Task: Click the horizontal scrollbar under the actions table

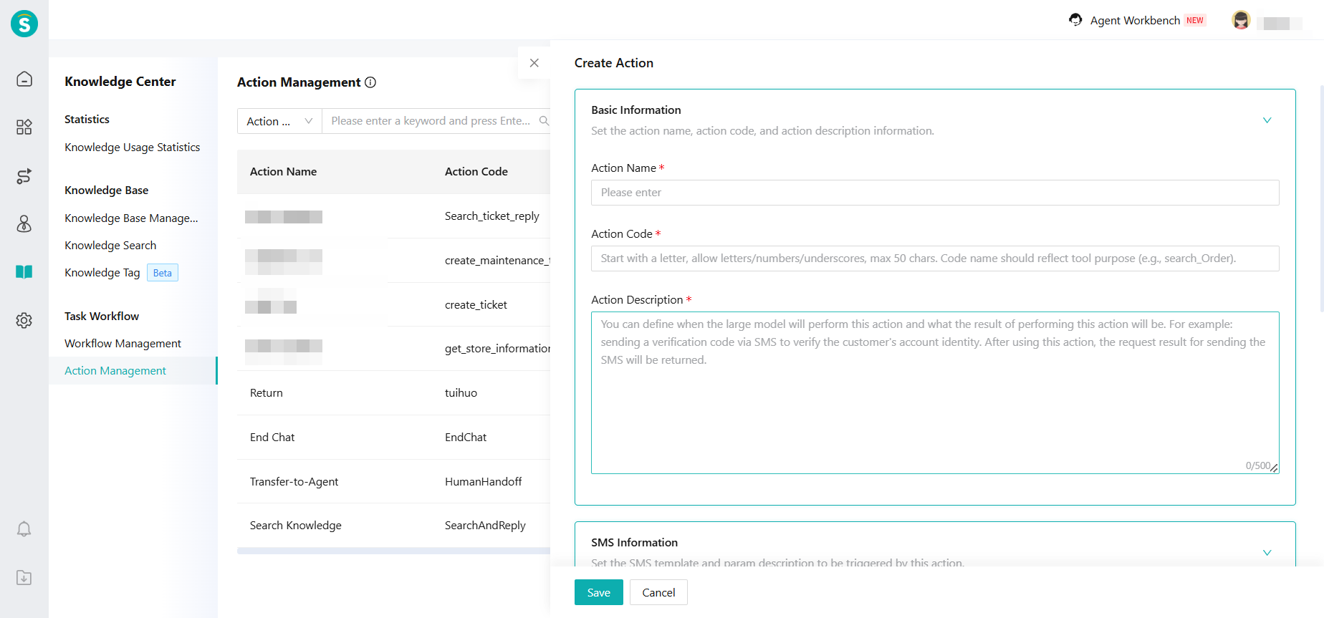Action: pos(393,551)
